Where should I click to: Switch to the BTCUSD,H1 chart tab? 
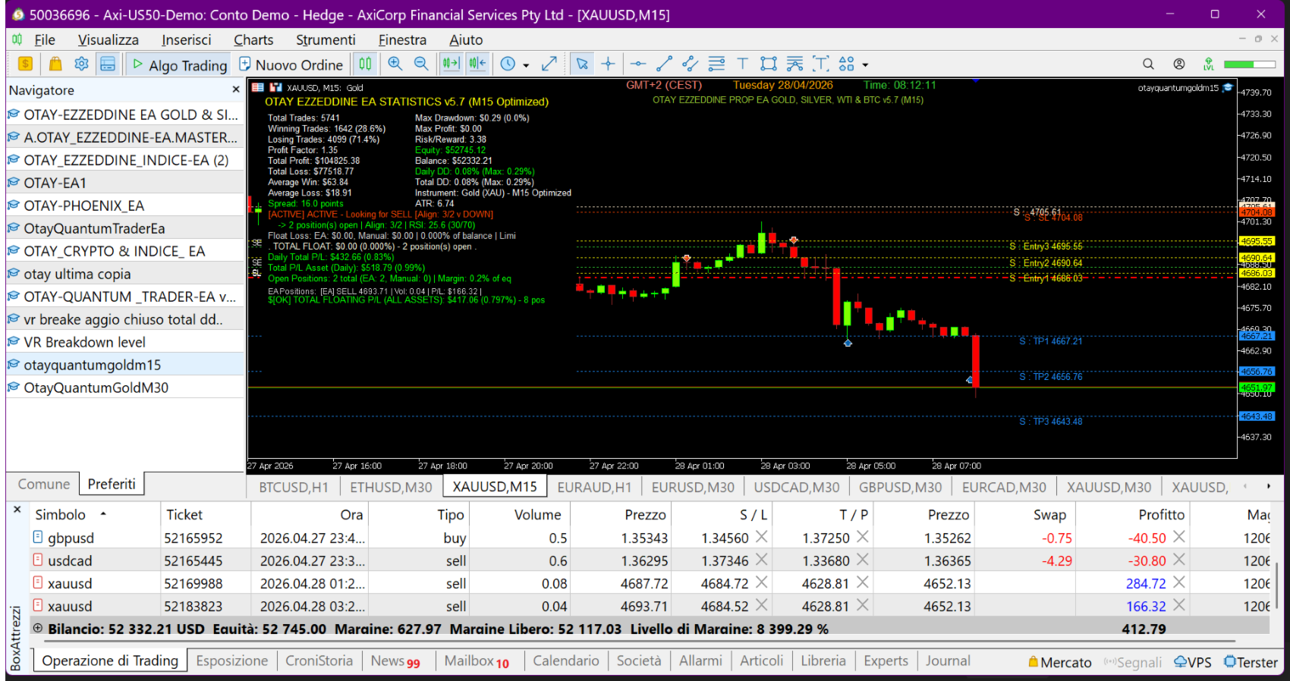[x=294, y=487]
